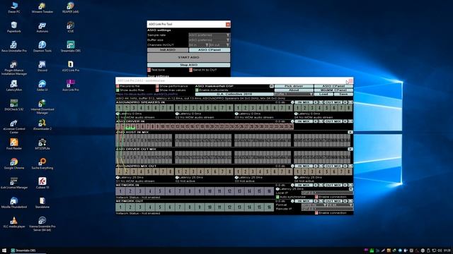Open the Winaero Tweaker desktop shortcut
The width and height of the screenshot is (453, 254).
pos(42,8)
